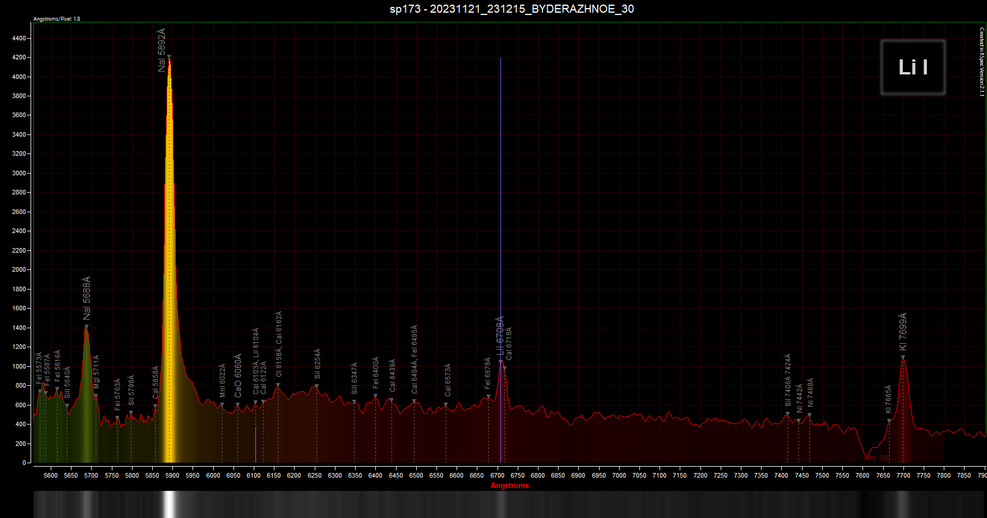Click the MgI 5711Å line label
This screenshot has width=987, height=518.
pyautogui.click(x=96, y=371)
